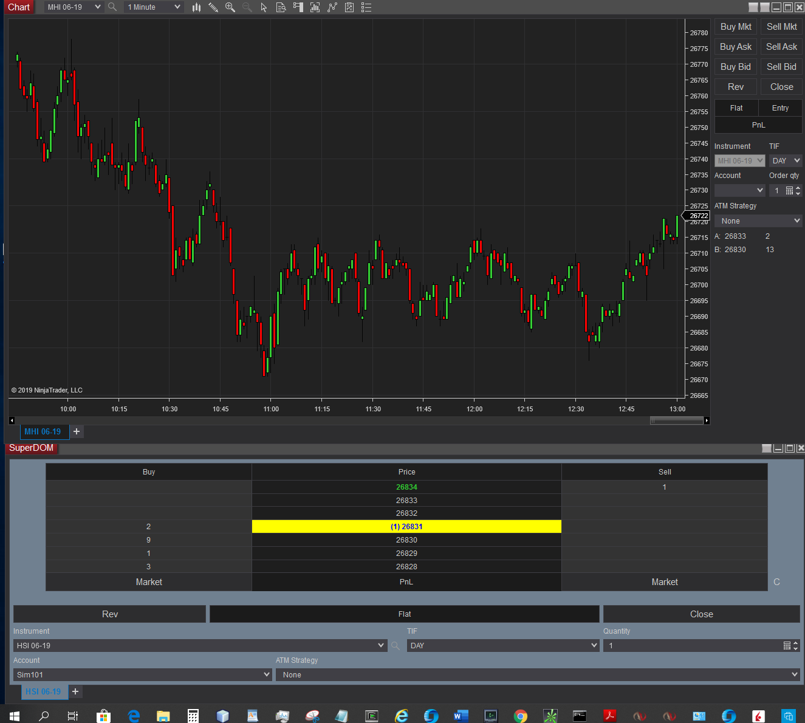Click the Flat button in SuperDOM
The height and width of the screenshot is (723, 805).
[405, 614]
